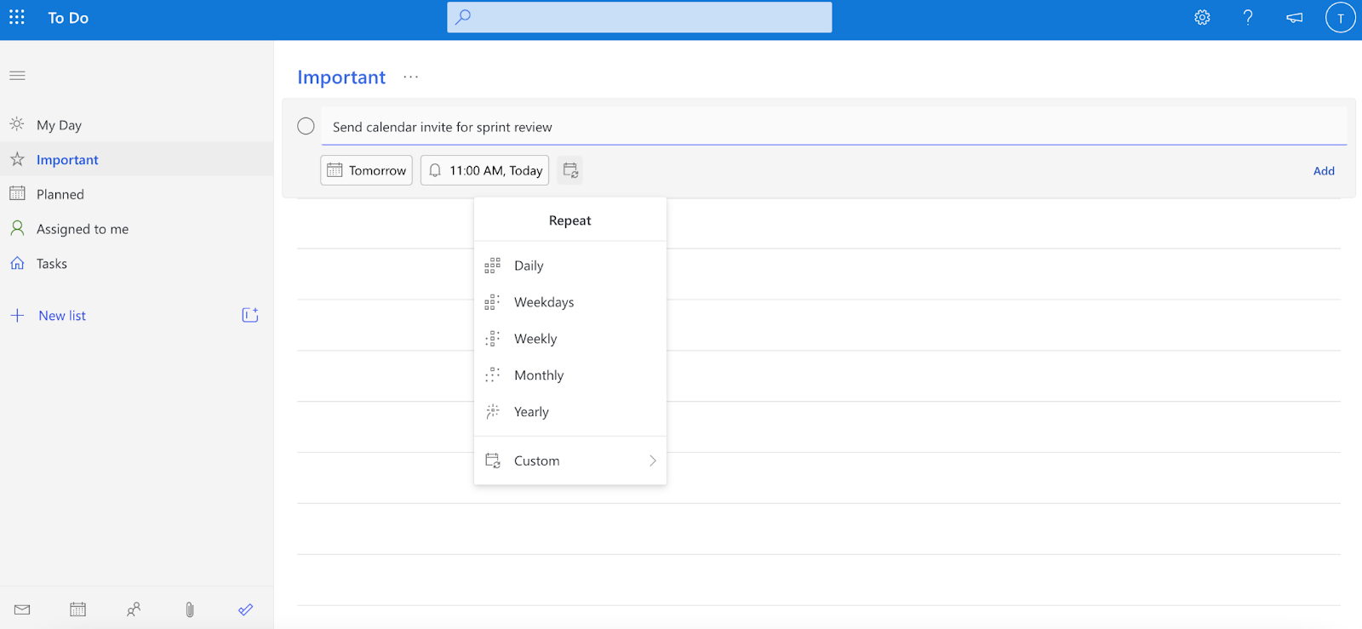This screenshot has height=629, width=1362.
Task: Select Monthly repeat option
Action: coord(569,375)
